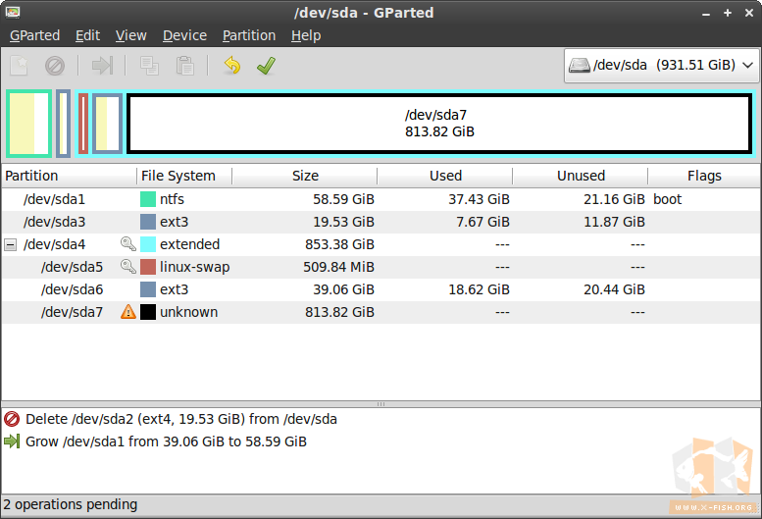Click the hard disk icon in device selector
762x519 pixels.
click(x=580, y=65)
